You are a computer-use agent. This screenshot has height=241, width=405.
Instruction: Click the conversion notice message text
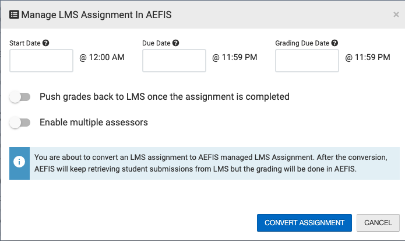click(x=210, y=163)
